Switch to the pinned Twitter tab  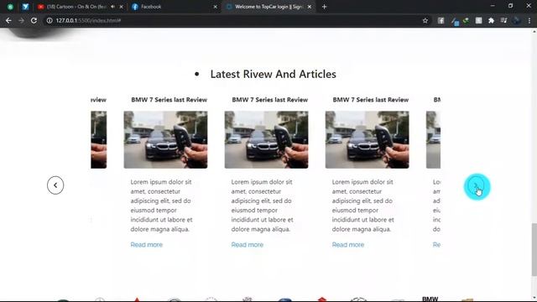(25, 7)
